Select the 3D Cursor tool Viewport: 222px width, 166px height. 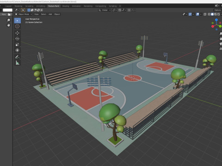click(x=18, y=26)
